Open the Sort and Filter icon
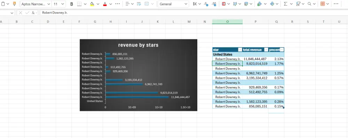Image resolution: width=348 pixels, height=138 pixels. (298, 4)
